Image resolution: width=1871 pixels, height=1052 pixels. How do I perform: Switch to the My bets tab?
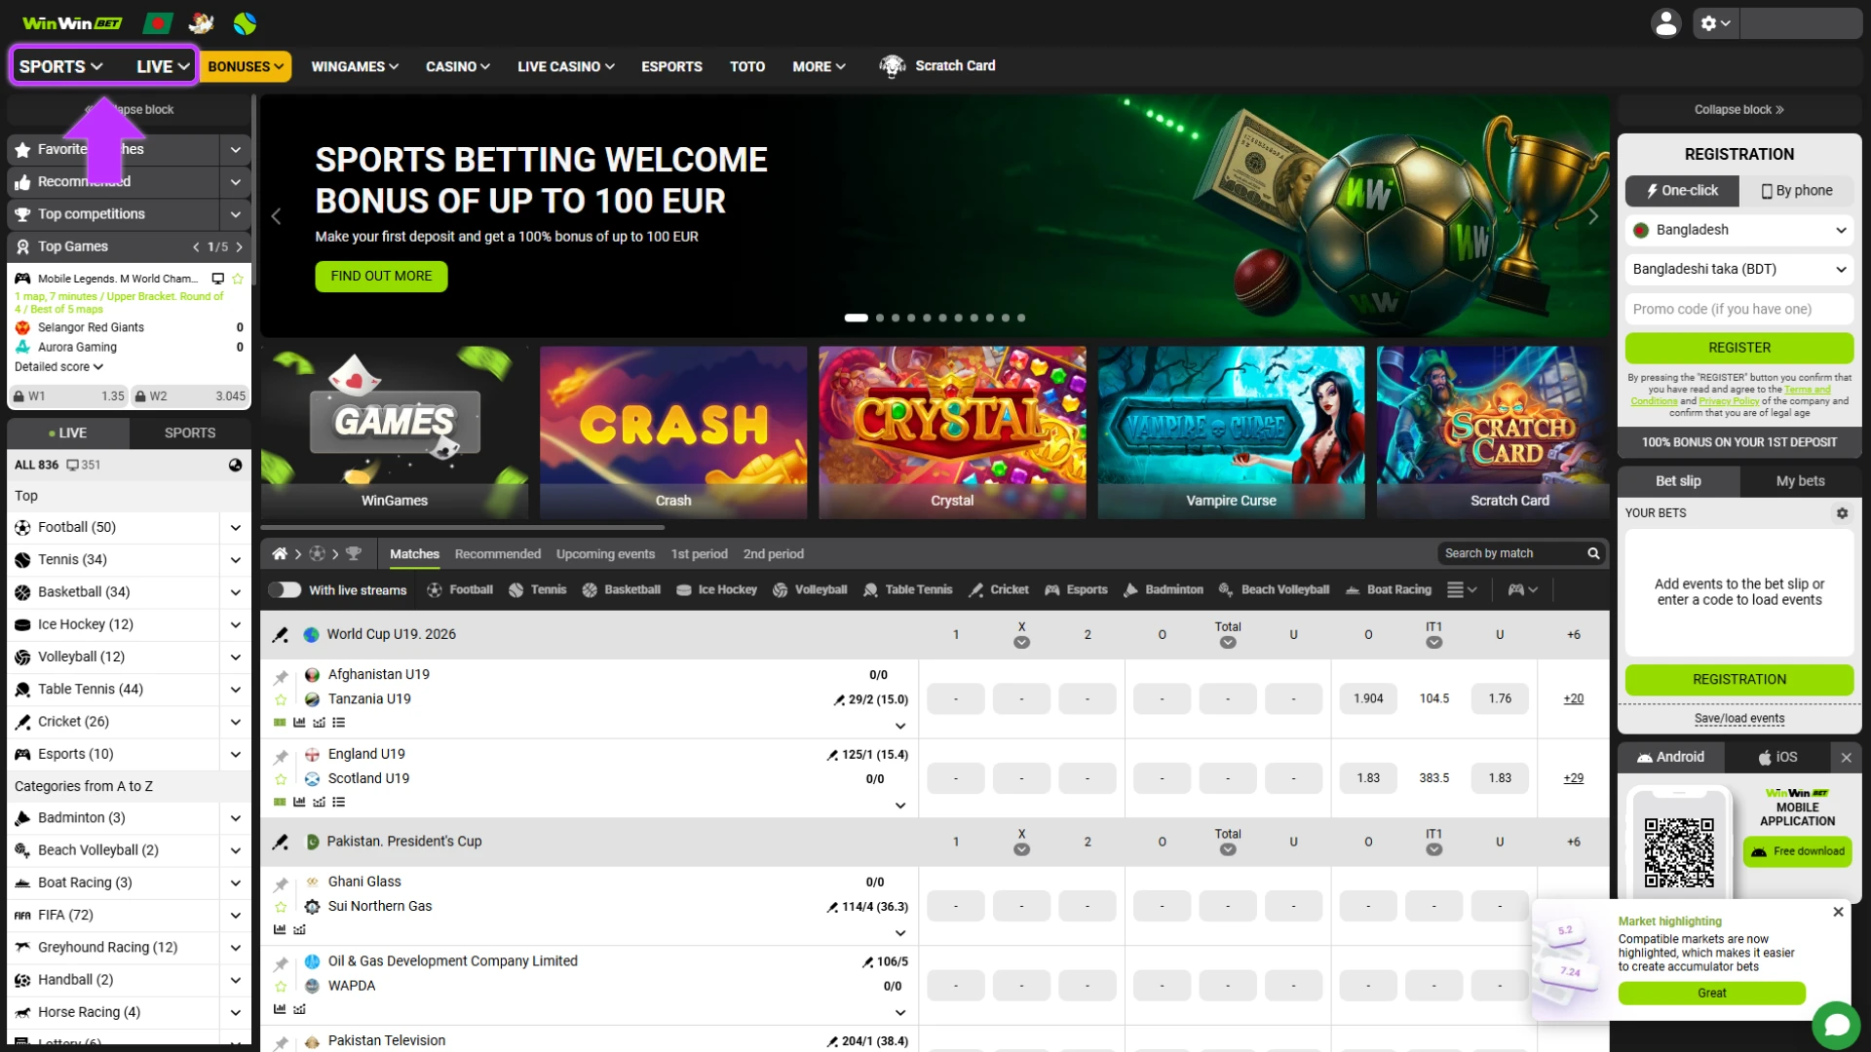pos(1799,480)
